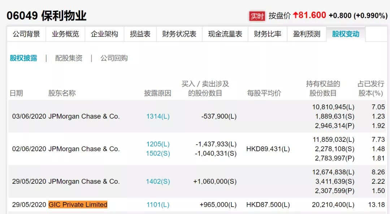Click the 日期 column header
This screenshot has height=214, width=390.
click(16, 93)
